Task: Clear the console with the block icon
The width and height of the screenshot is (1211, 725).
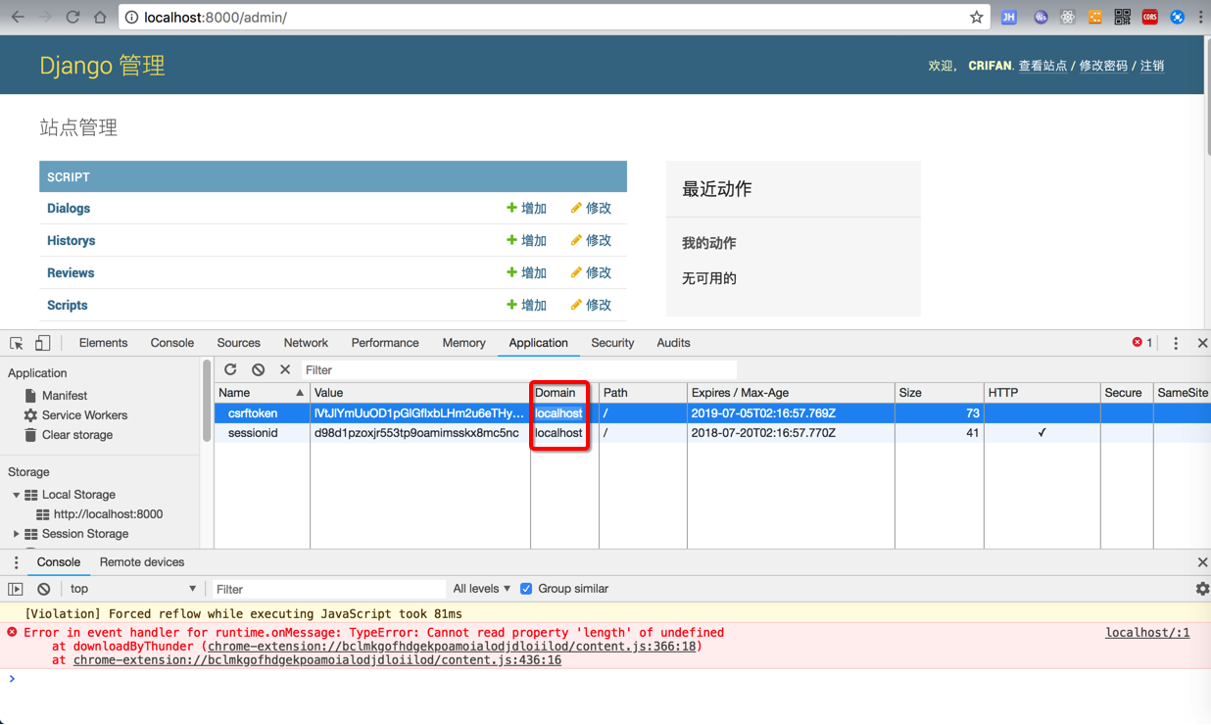Action: (44, 589)
